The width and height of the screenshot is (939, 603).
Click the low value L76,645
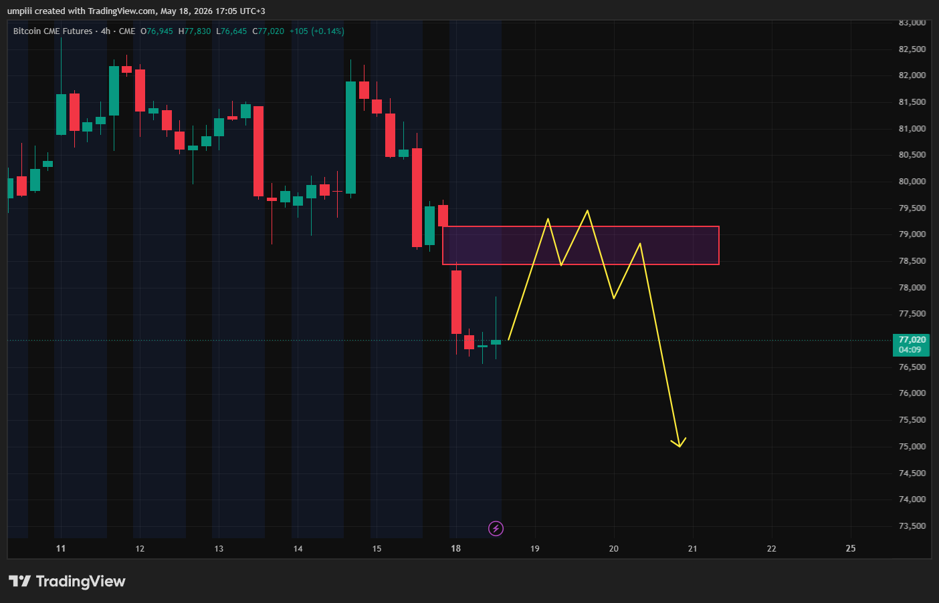231,31
